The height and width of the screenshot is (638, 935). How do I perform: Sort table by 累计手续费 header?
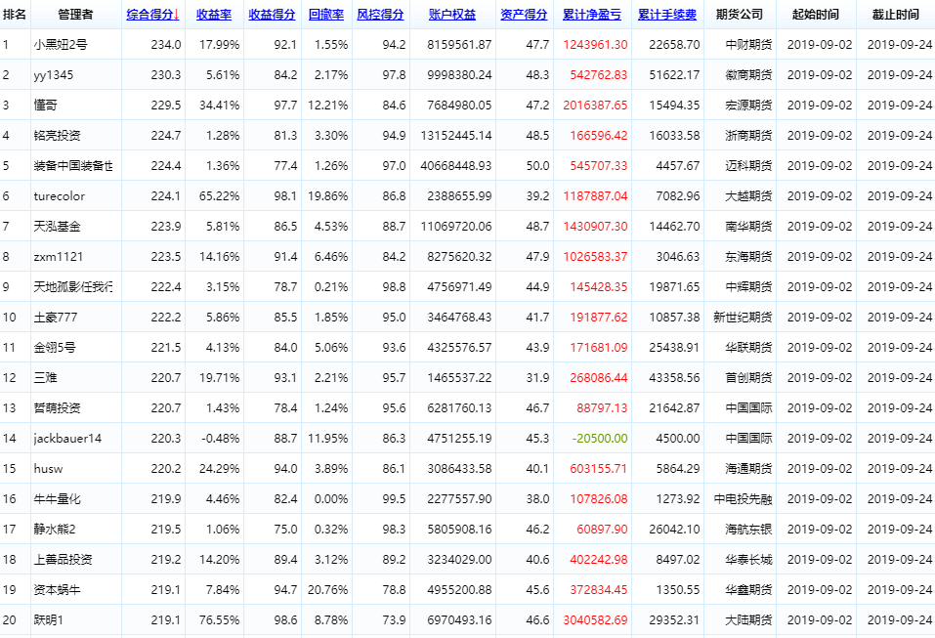click(x=667, y=15)
